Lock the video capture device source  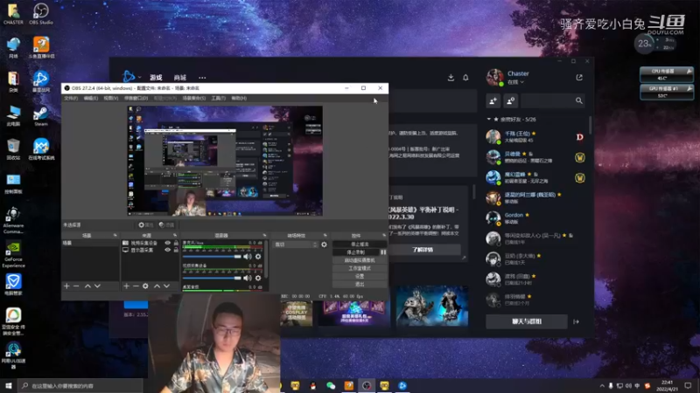coord(176,244)
